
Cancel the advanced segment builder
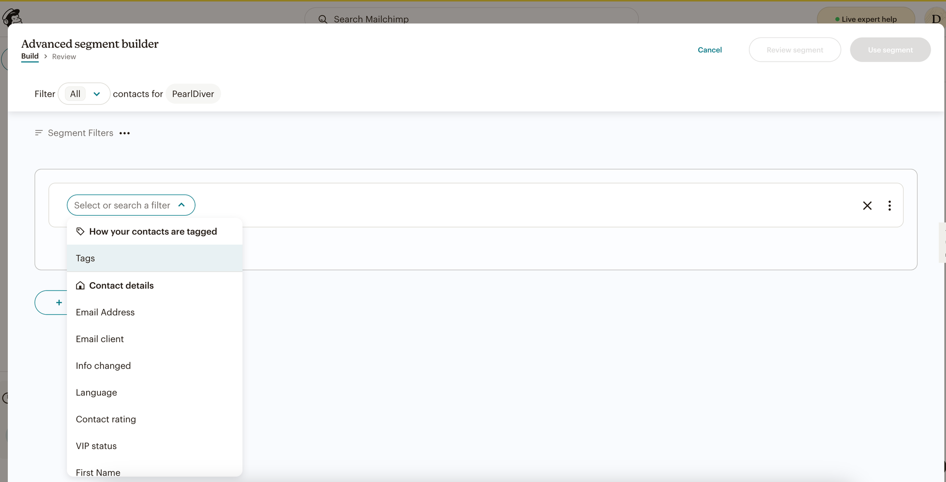point(709,50)
